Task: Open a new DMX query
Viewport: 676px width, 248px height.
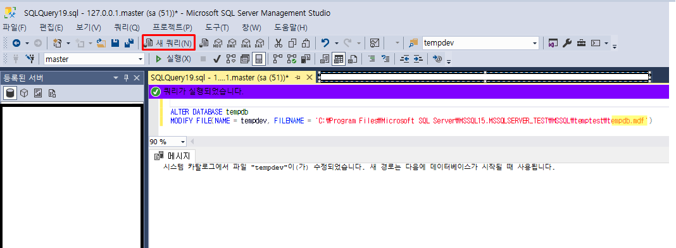Action: [x=232, y=43]
